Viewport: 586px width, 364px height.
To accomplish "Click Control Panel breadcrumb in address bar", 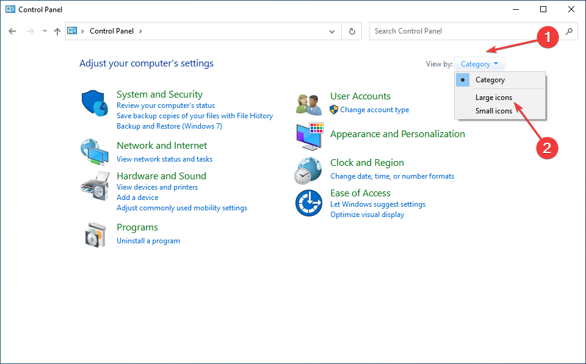I will (x=112, y=31).
